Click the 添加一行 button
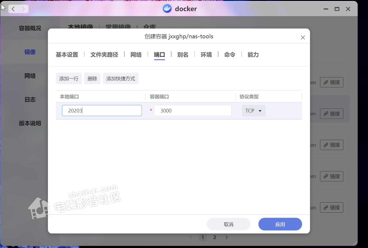This screenshot has height=248, width=368. [x=69, y=78]
